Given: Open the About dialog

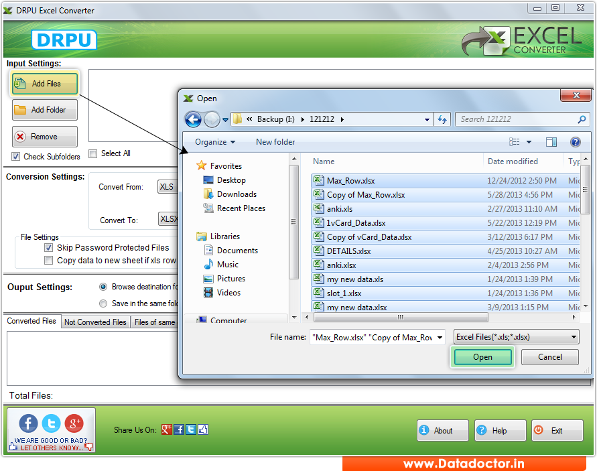Looking at the screenshot, I should (x=442, y=430).
